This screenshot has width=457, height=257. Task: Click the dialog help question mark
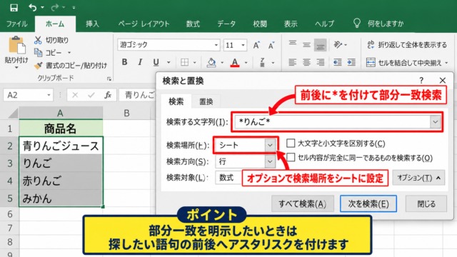tap(421, 81)
